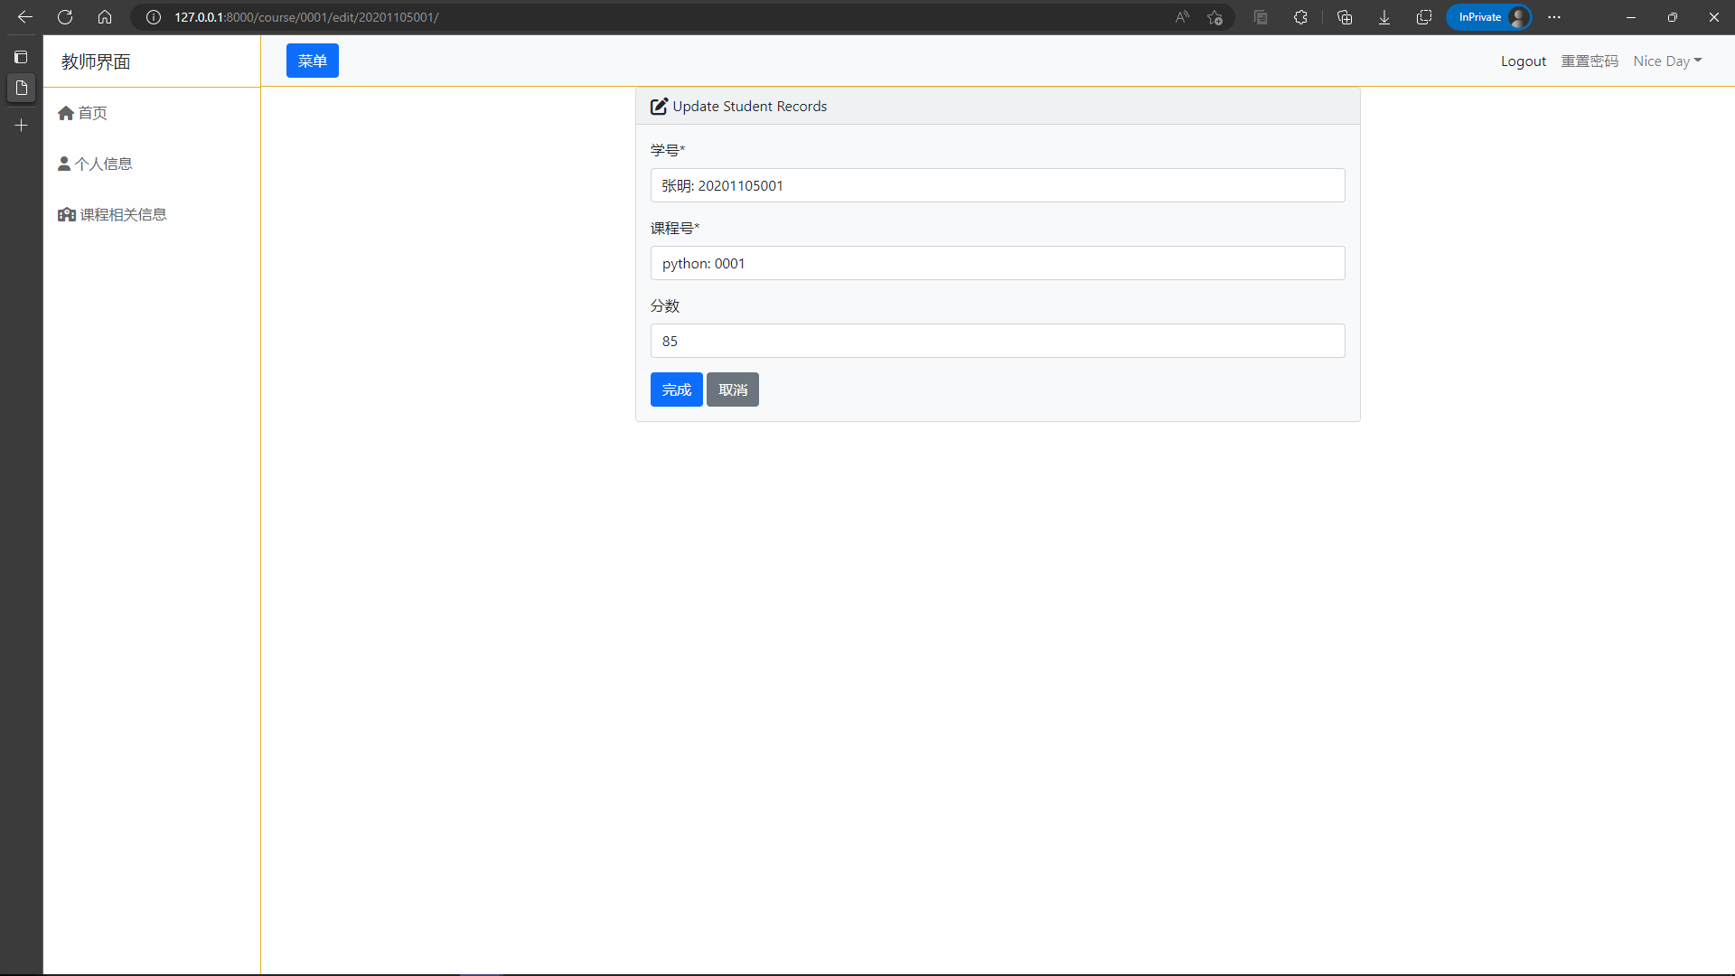Image resolution: width=1735 pixels, height=976 pixels.
Task: Click the 取消 cancel button
Action: [x=732, y=389]
